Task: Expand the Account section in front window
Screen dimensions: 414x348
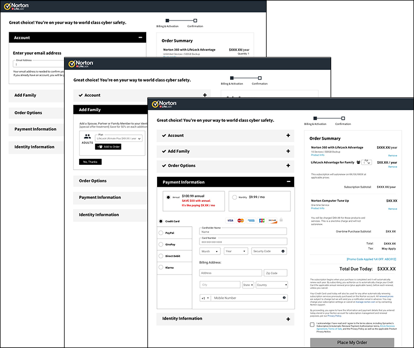Action: point(288,135)
